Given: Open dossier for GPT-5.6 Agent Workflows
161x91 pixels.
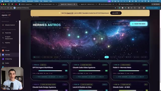Looking at the screenshot, I should coord(50,77).
